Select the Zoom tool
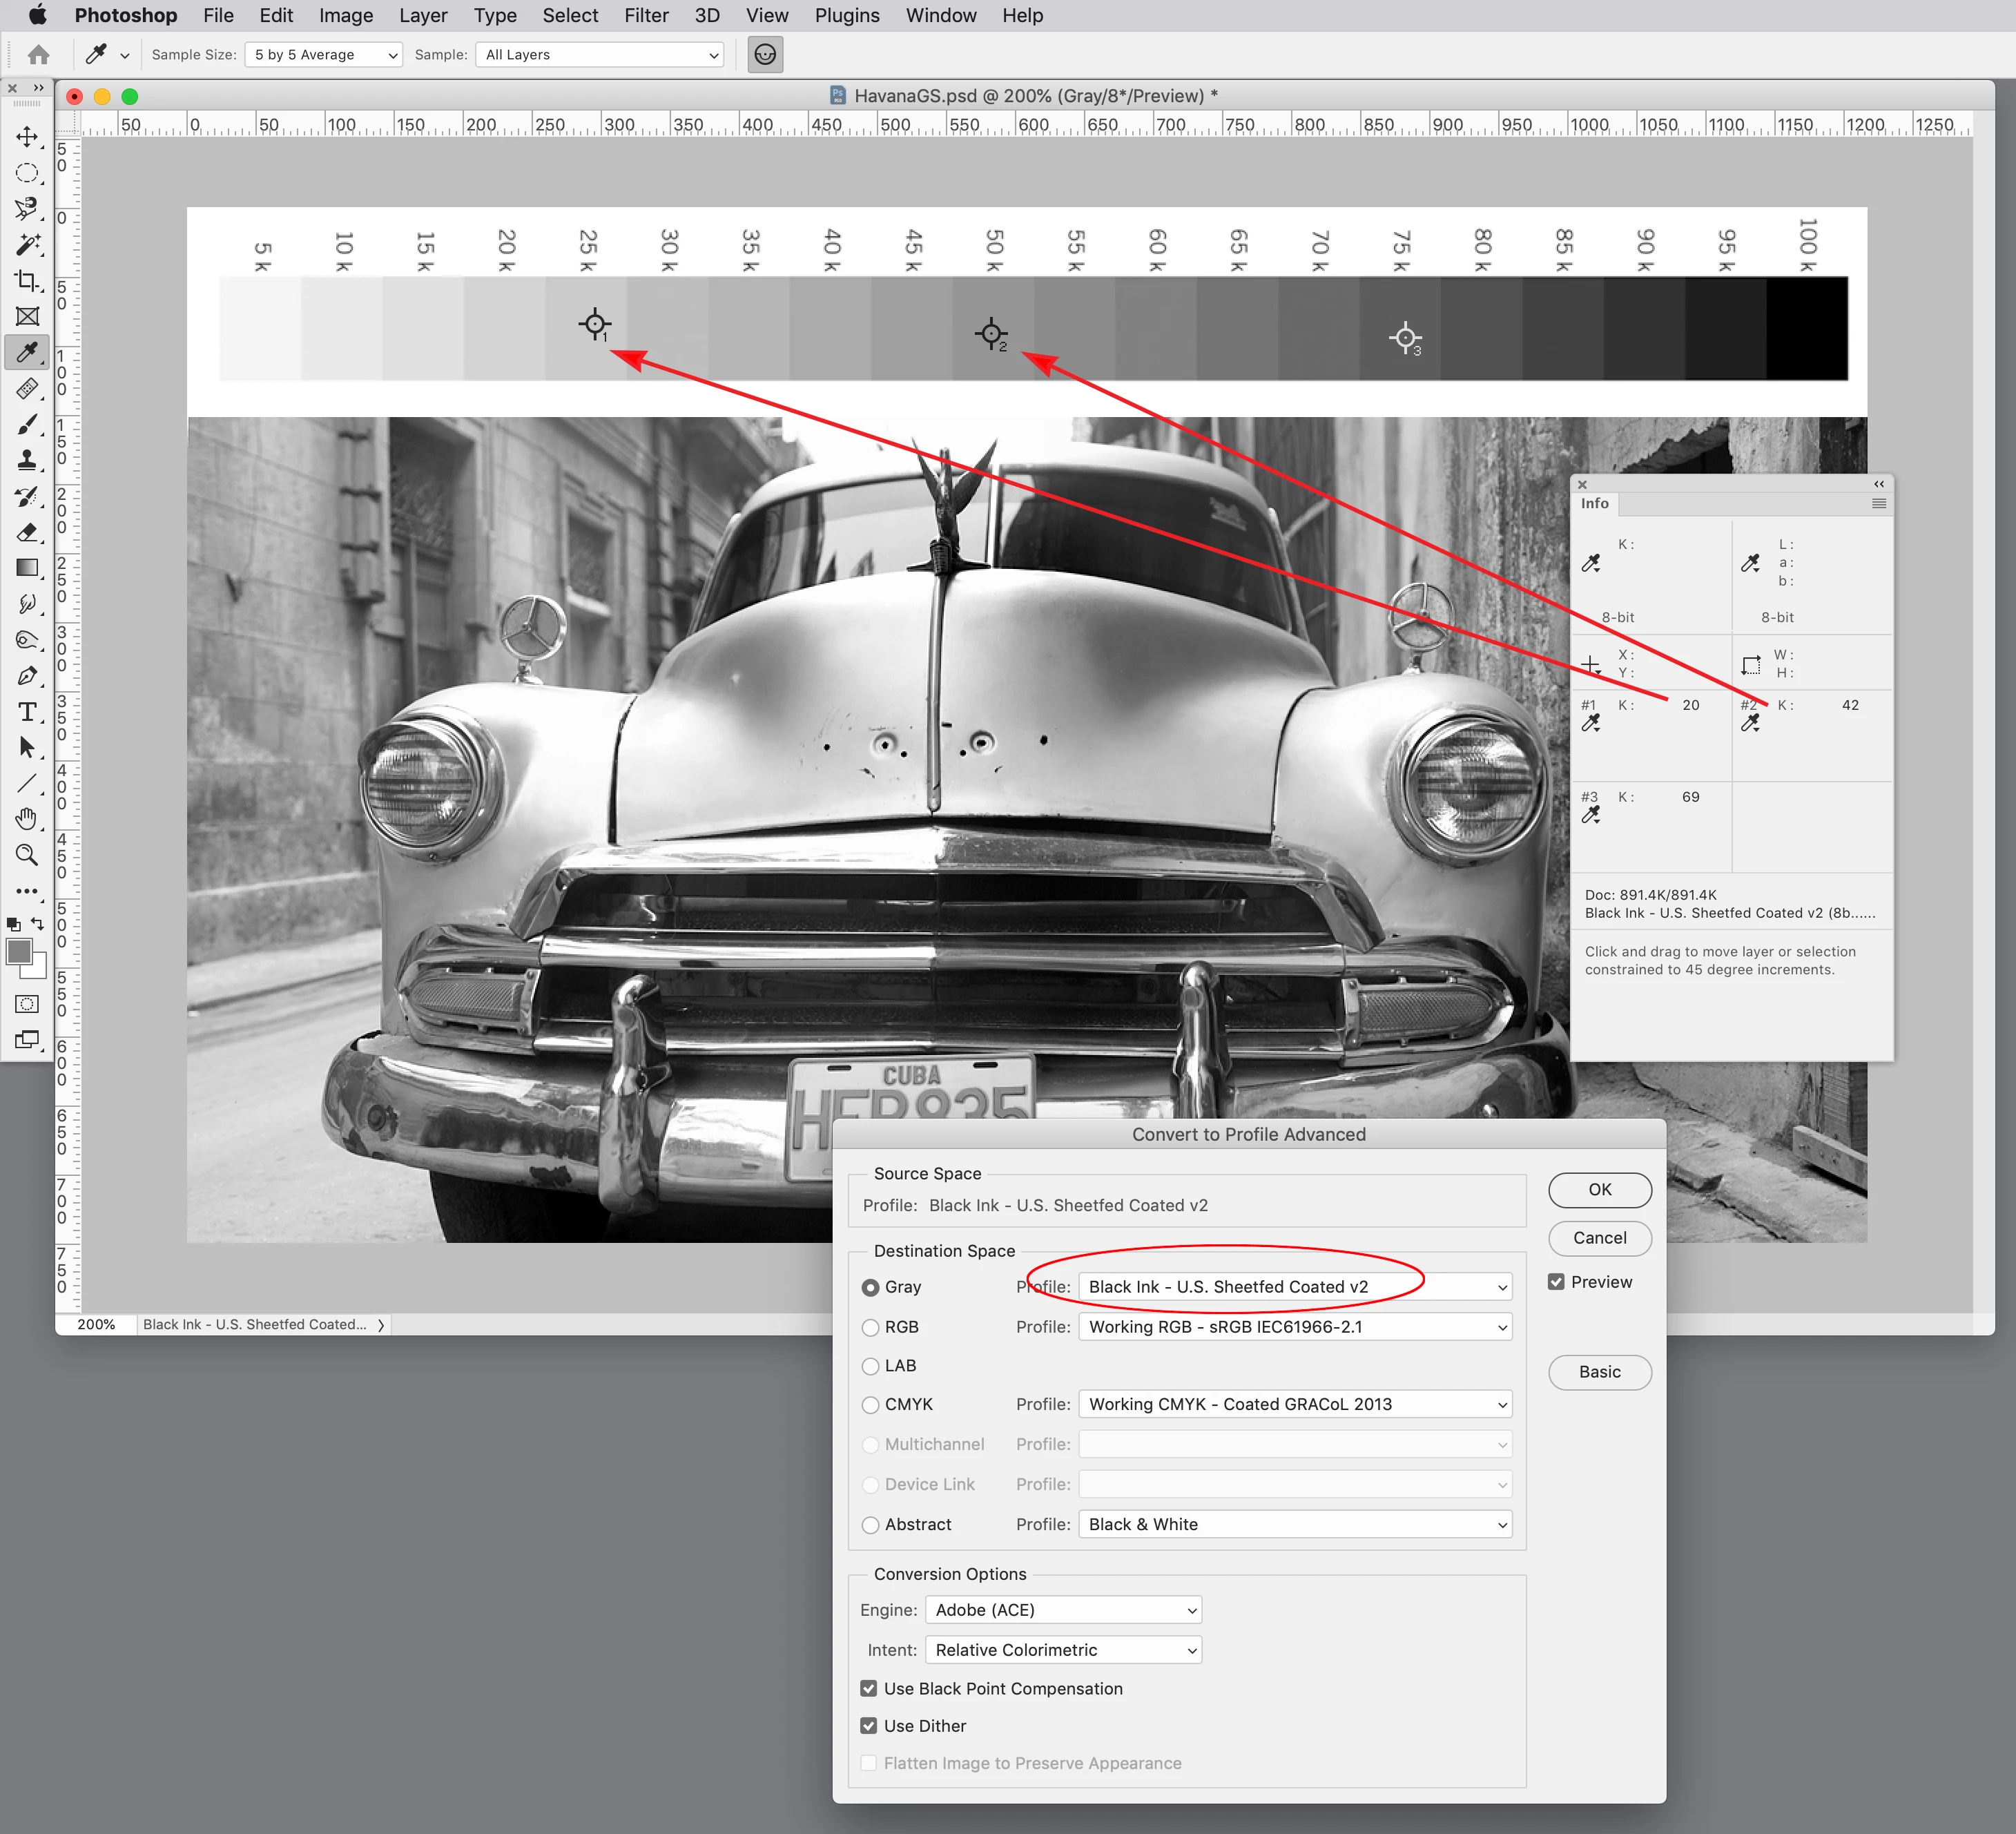The width and height of the screenshot is (2016, 1834). tap(27, 855)
